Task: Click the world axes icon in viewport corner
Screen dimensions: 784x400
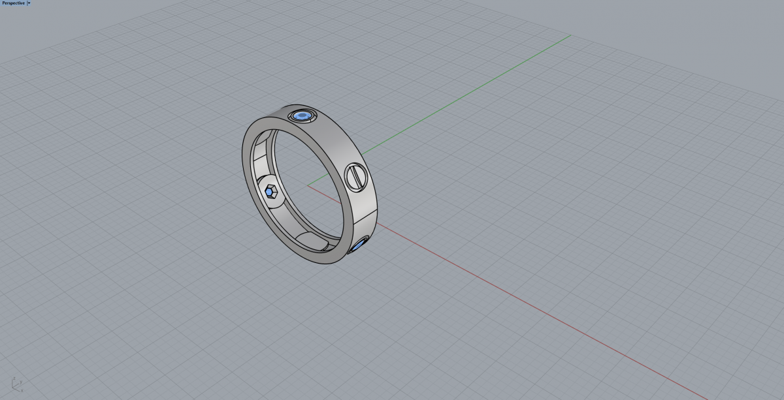Action: [x=16, y=384]
